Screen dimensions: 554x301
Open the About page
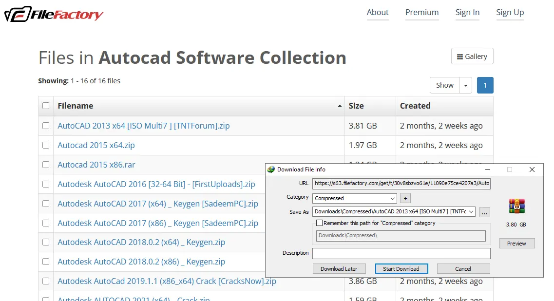pos(377,12)
